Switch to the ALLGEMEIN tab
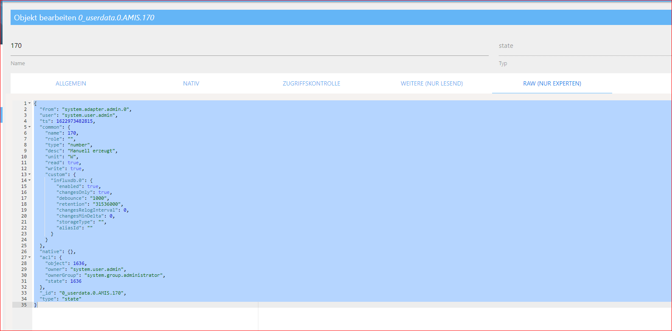Image resolution: width=672 pixels, height=331 pixels. [71, 83]
